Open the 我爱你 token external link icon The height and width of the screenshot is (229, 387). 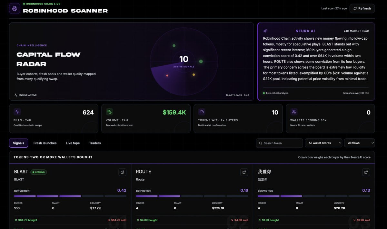(366, 172)
